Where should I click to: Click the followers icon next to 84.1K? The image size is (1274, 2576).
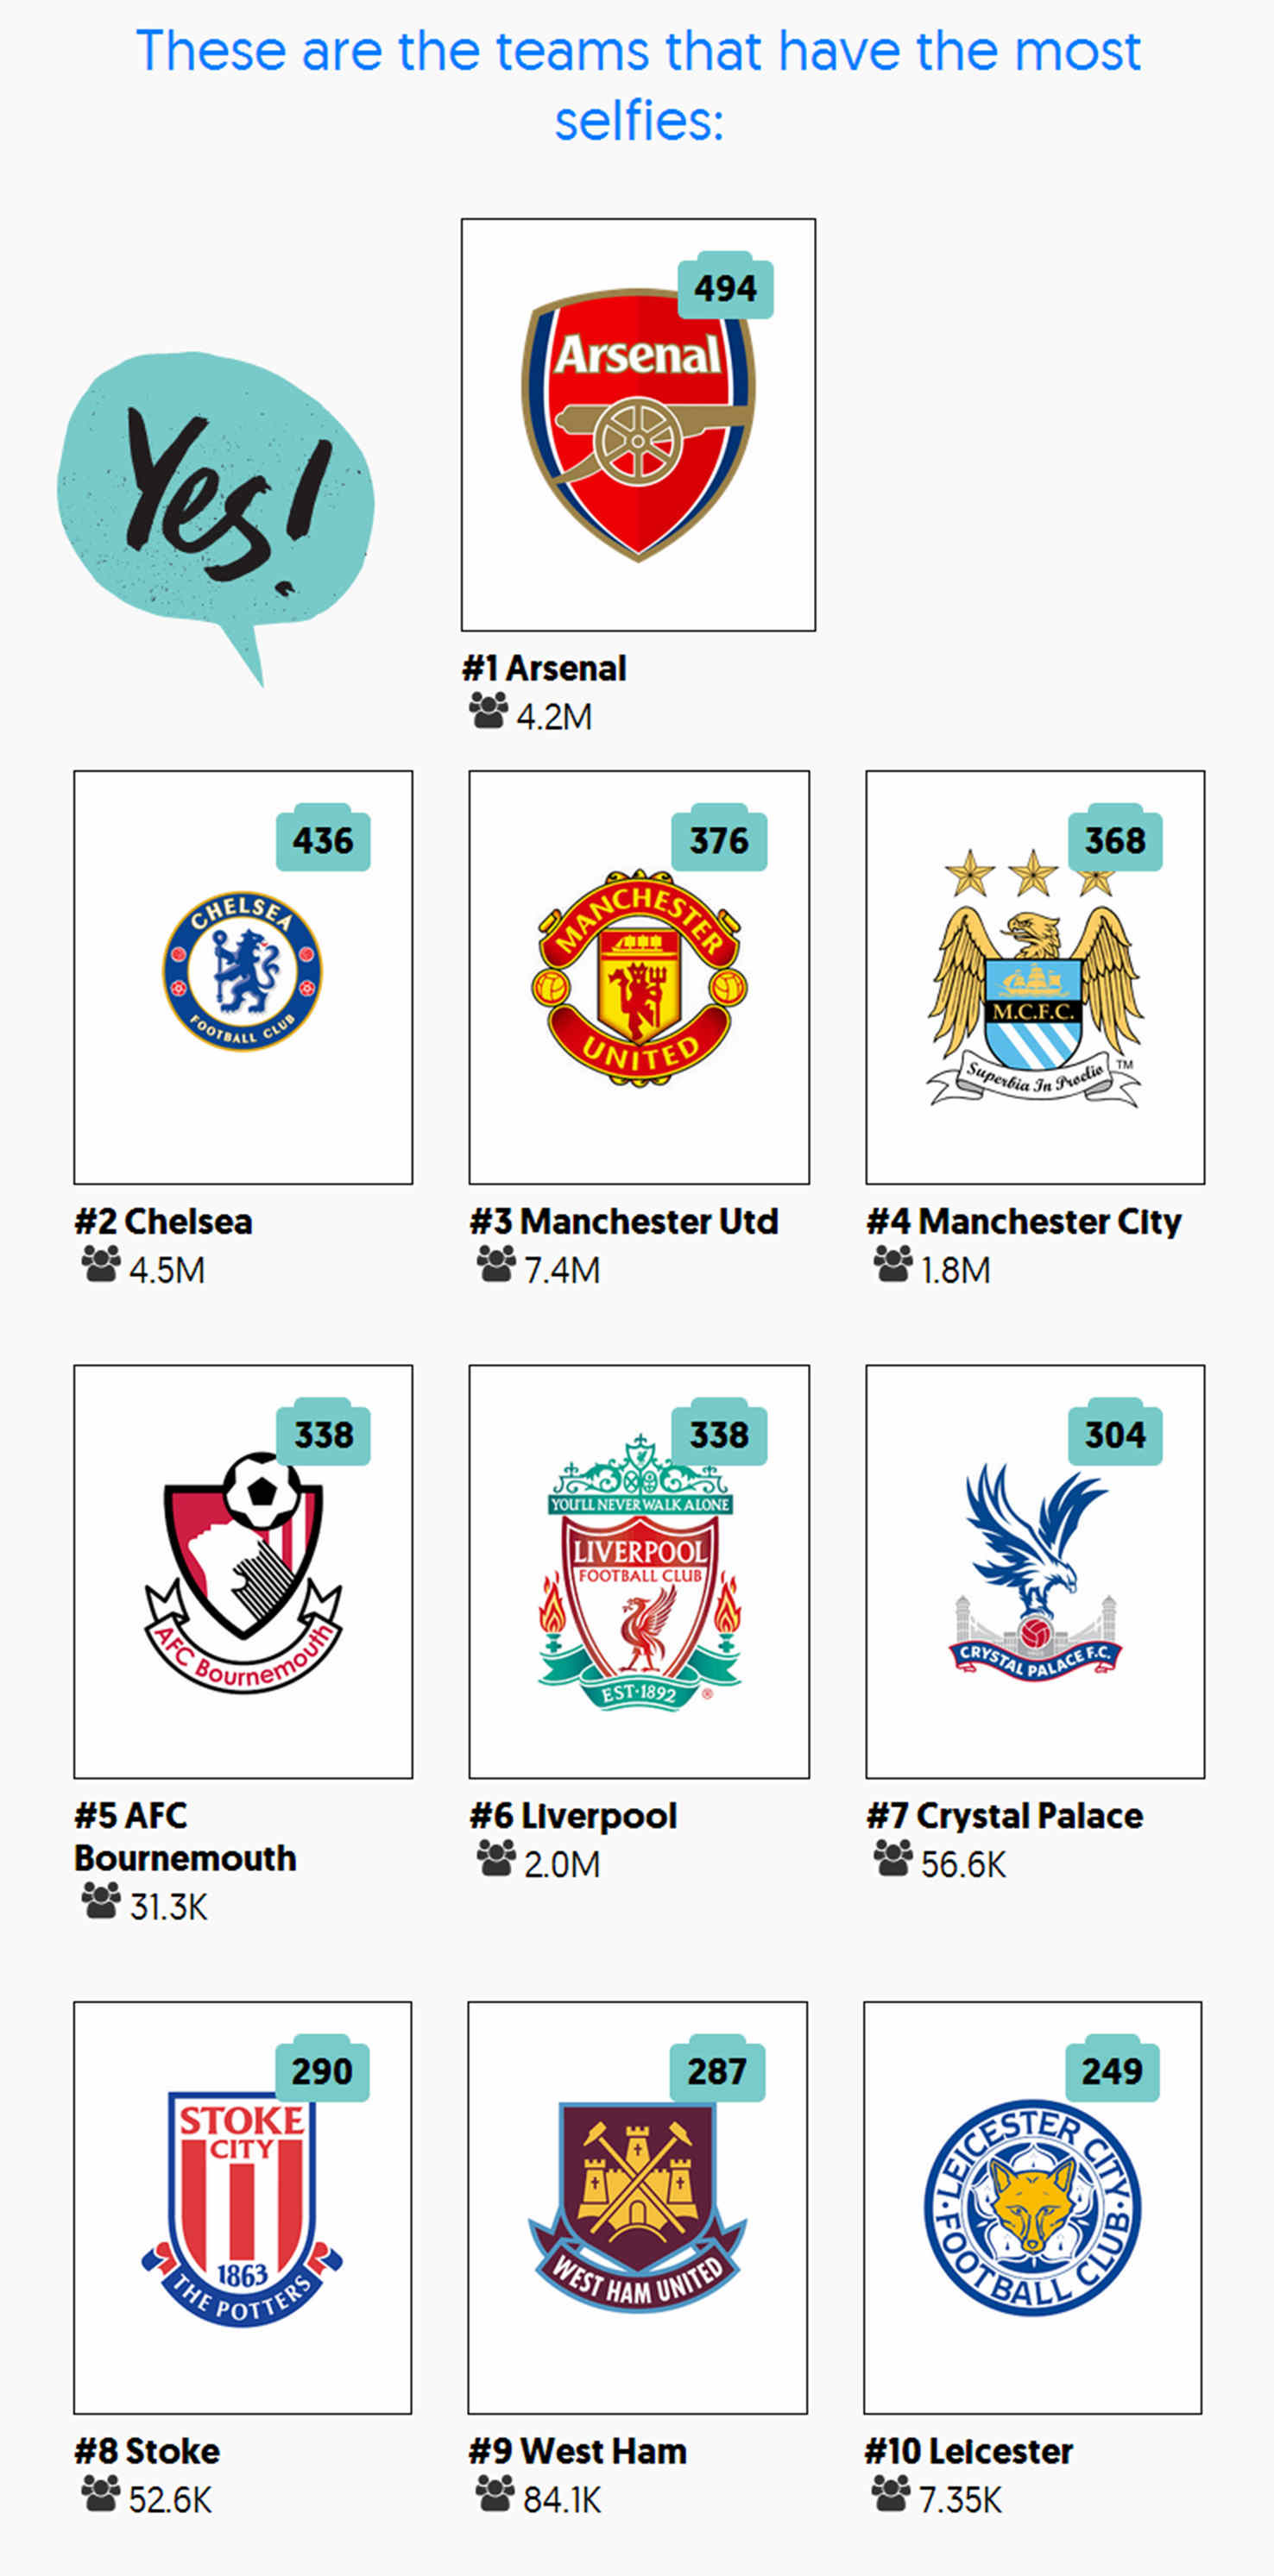pyautogui.click(x=495, y=2495)
